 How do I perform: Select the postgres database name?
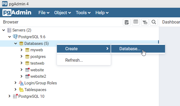point(38,57)
